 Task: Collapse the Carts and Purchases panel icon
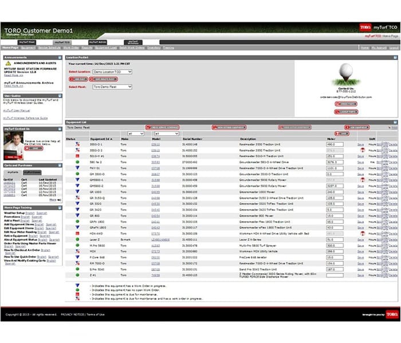click(x=60, y=165)
